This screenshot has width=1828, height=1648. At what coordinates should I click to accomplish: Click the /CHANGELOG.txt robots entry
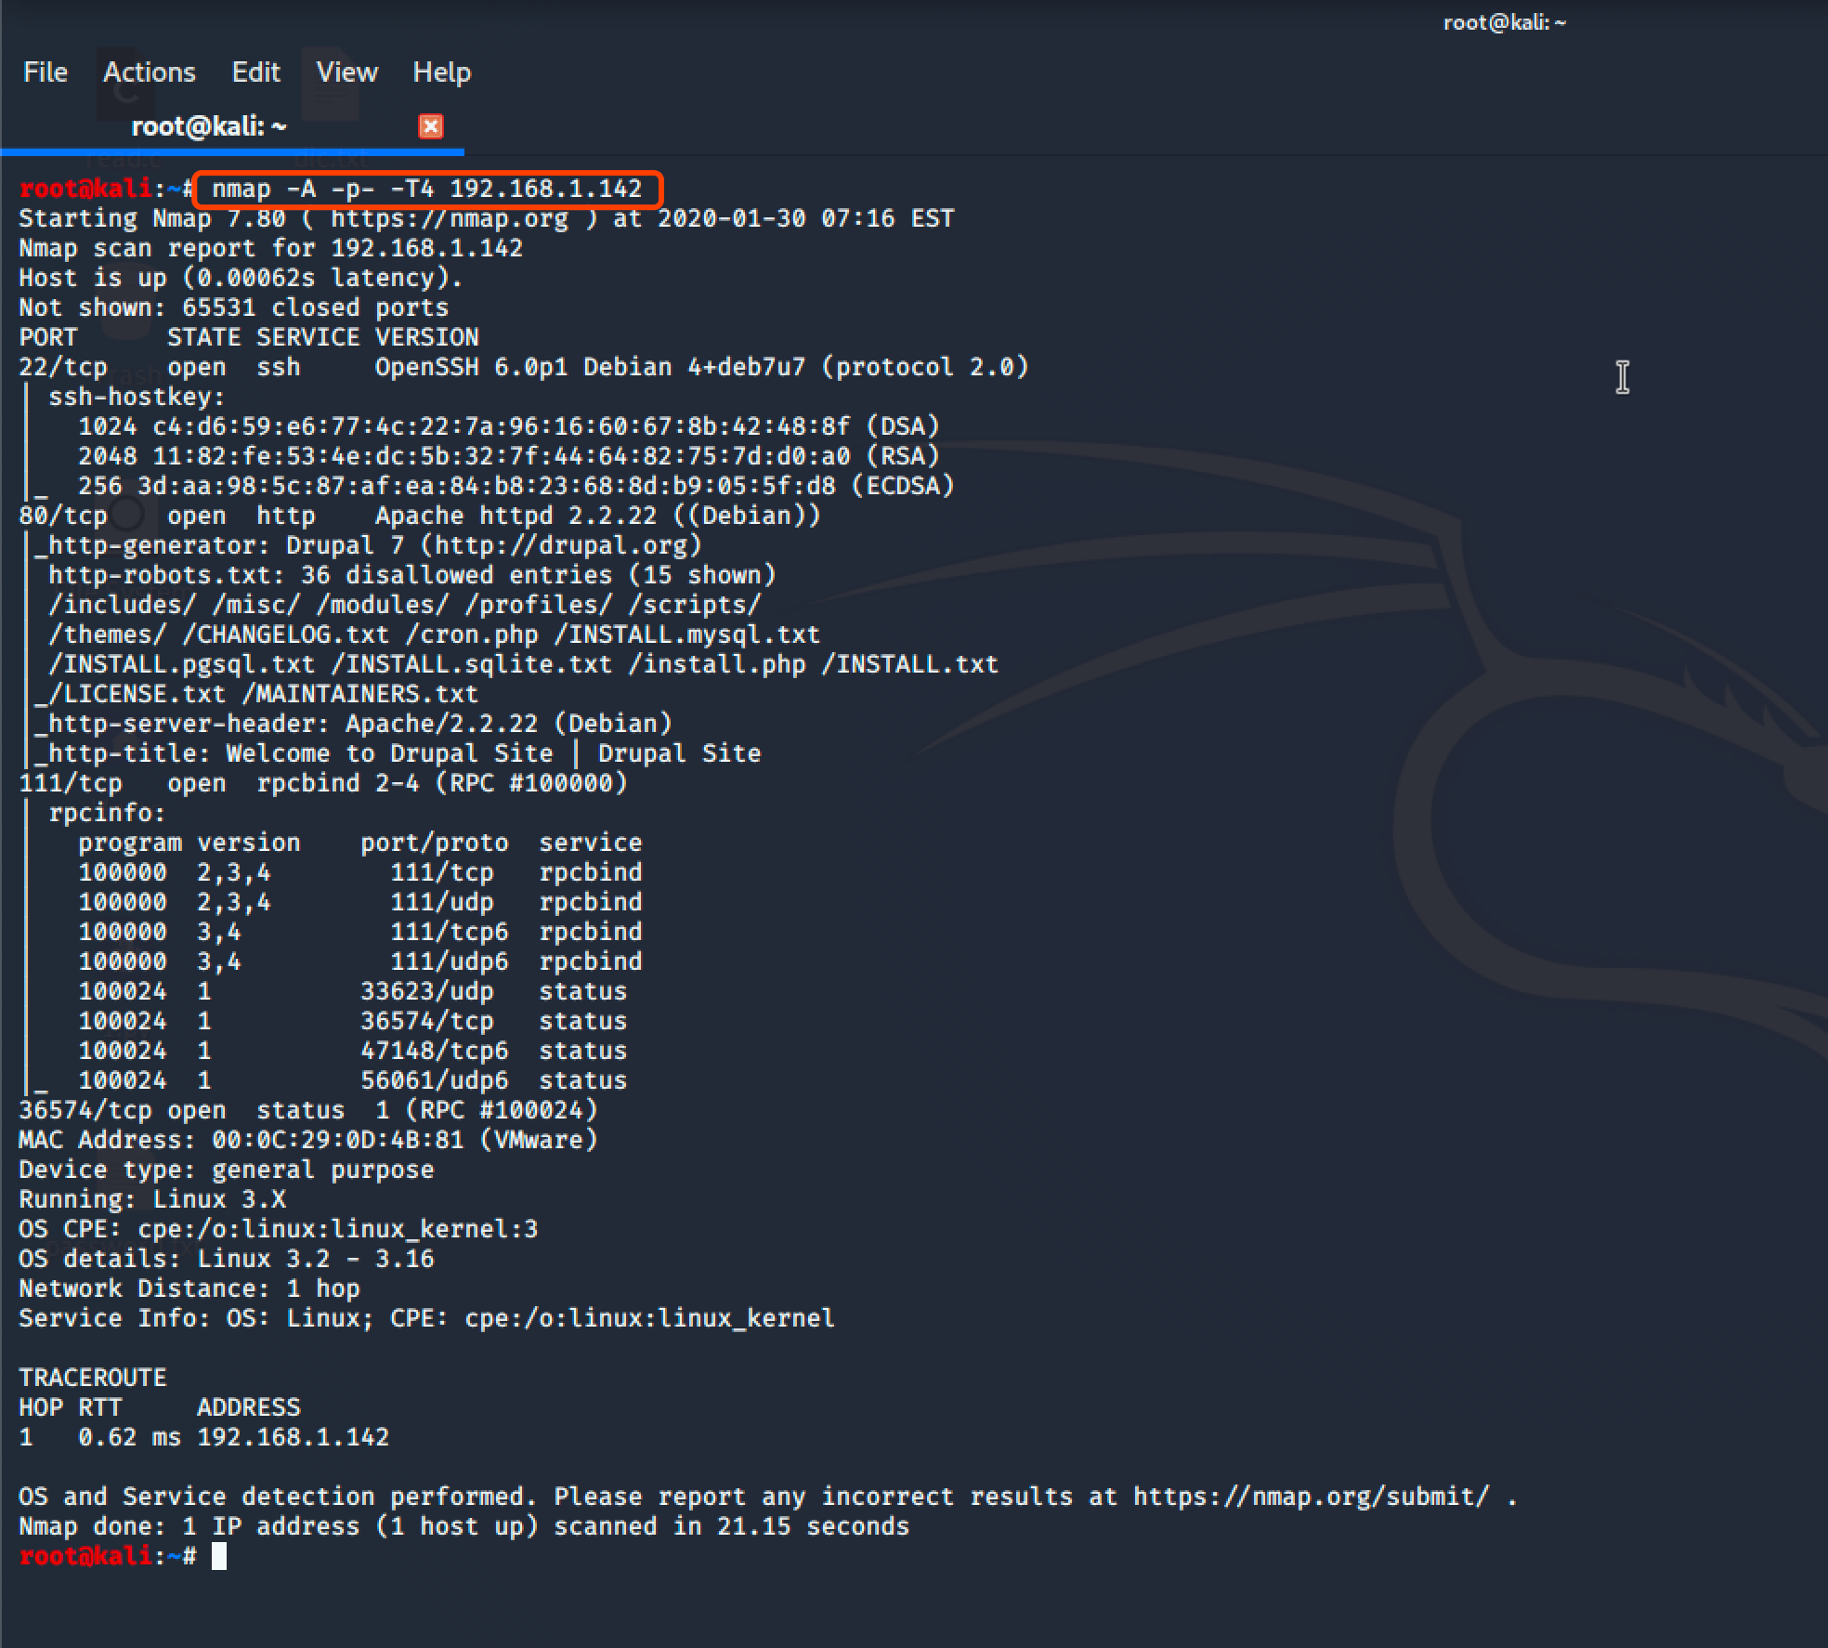[285, 635]
